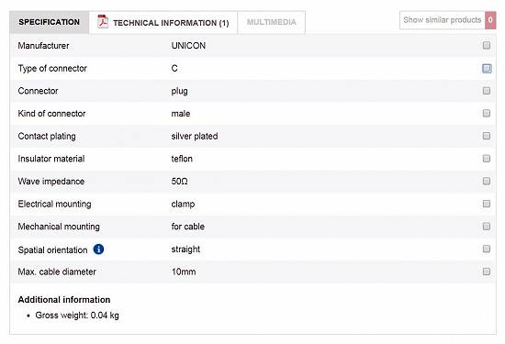
Task: Click the connector type value C
Action: coord(174,68)
